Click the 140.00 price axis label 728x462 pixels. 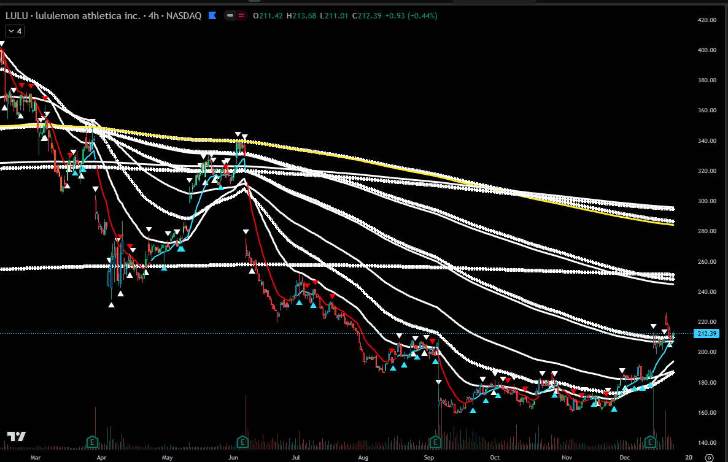(707, 443)
